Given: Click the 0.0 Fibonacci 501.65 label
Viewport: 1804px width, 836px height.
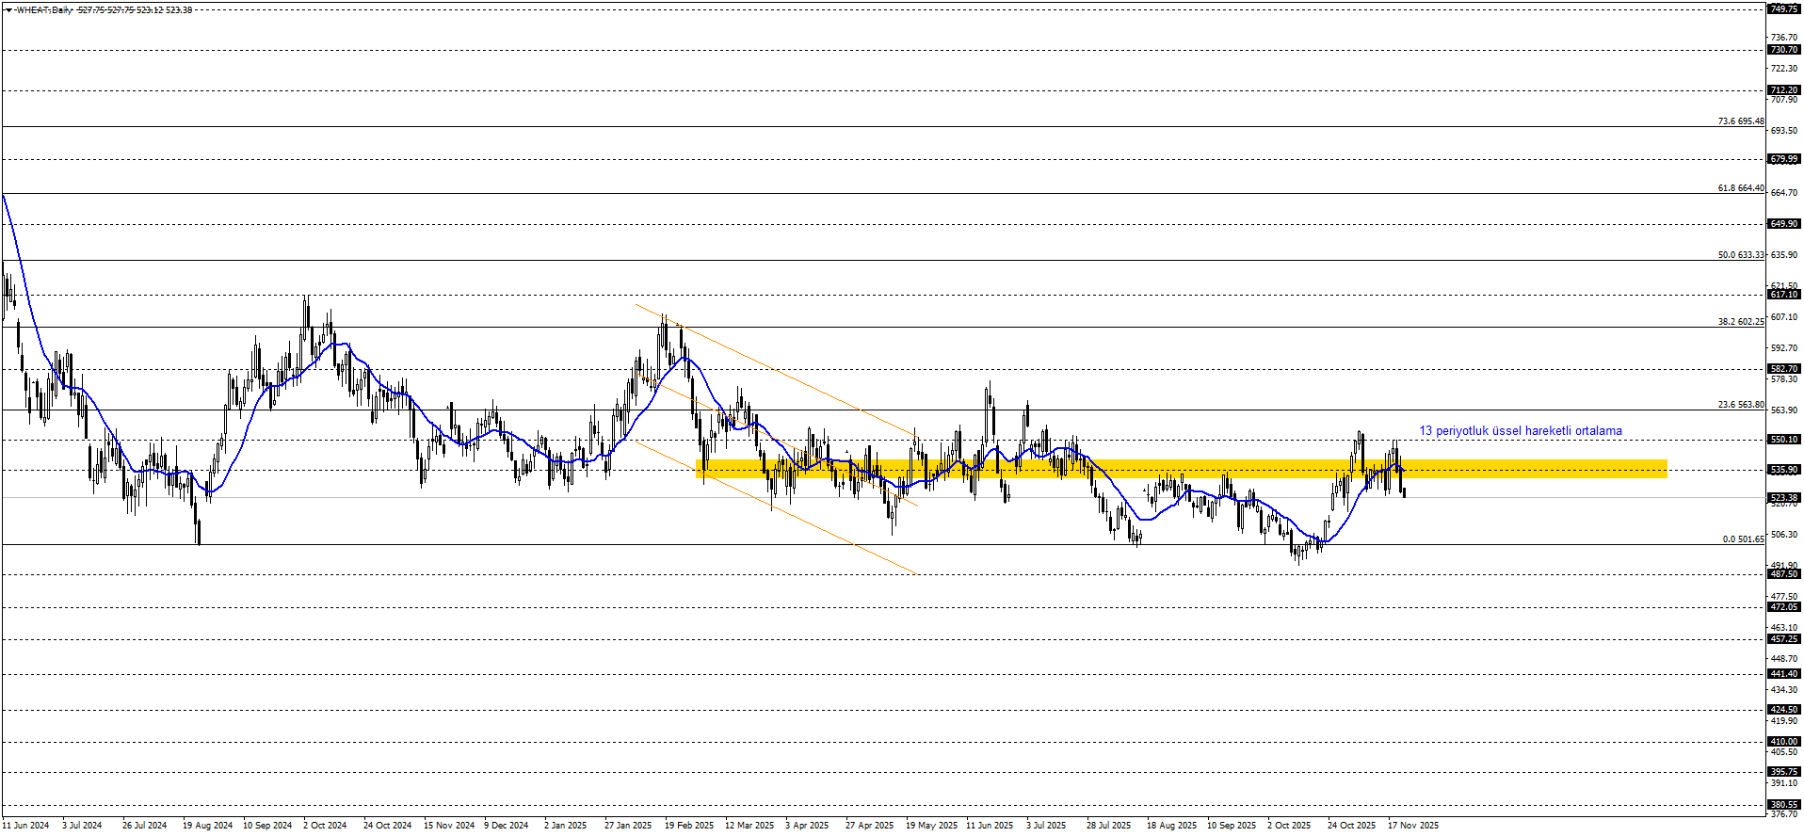Looking at the screenshot, I should (1743, 539).
